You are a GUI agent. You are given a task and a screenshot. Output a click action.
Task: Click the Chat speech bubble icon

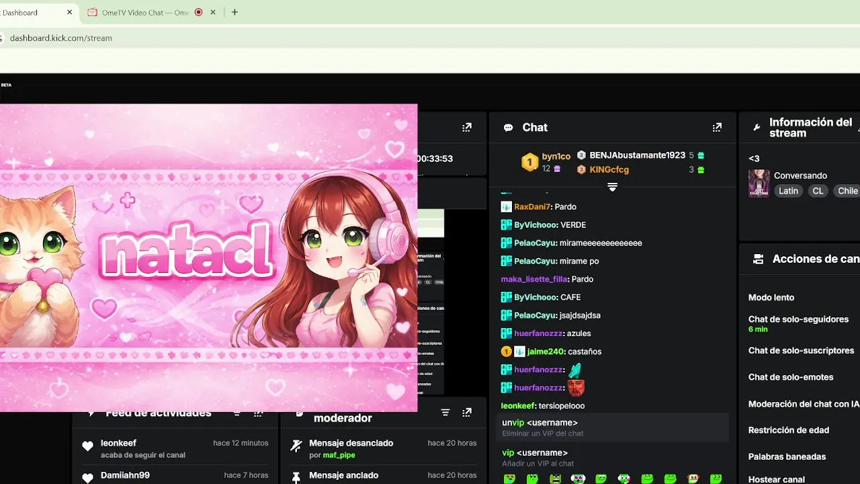point(509,128)
